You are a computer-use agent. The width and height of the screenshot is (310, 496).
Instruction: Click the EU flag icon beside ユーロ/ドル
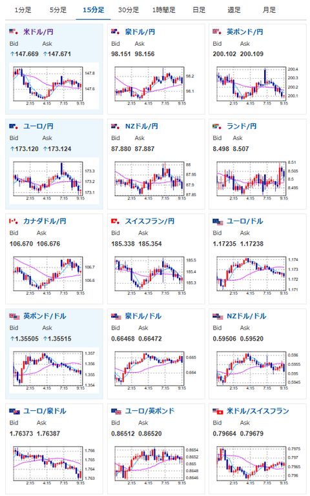tap(218, 221)
